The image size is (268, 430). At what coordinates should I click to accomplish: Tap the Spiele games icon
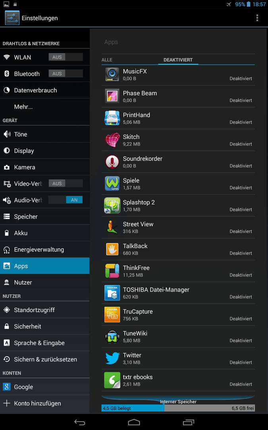112,184
